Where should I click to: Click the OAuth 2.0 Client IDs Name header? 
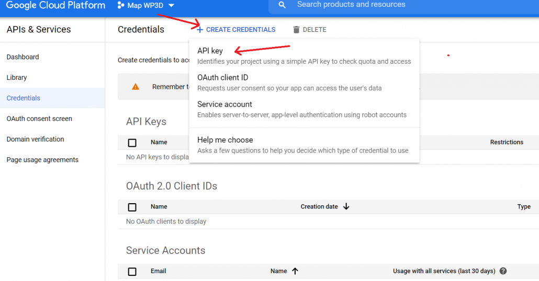pos(159,206)
